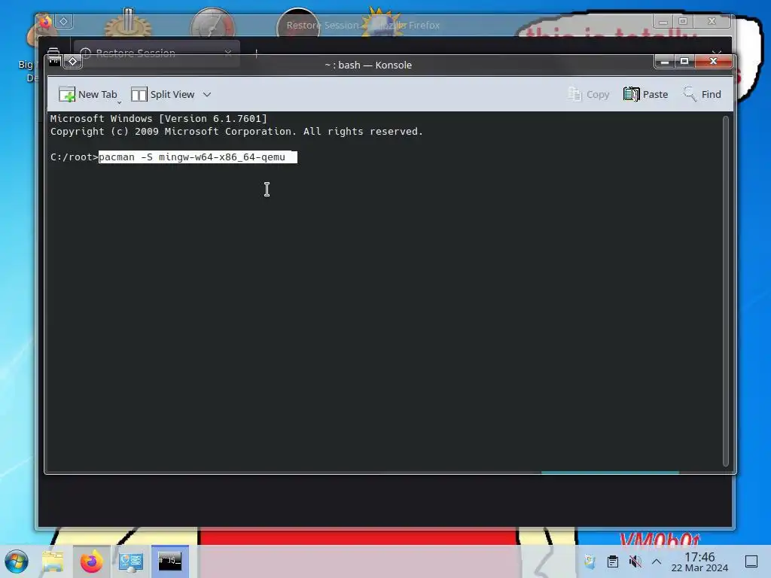Click the muted volume tray icon
Screen dimensions: 771x578
pyautogui.click(x=635, y=561)
